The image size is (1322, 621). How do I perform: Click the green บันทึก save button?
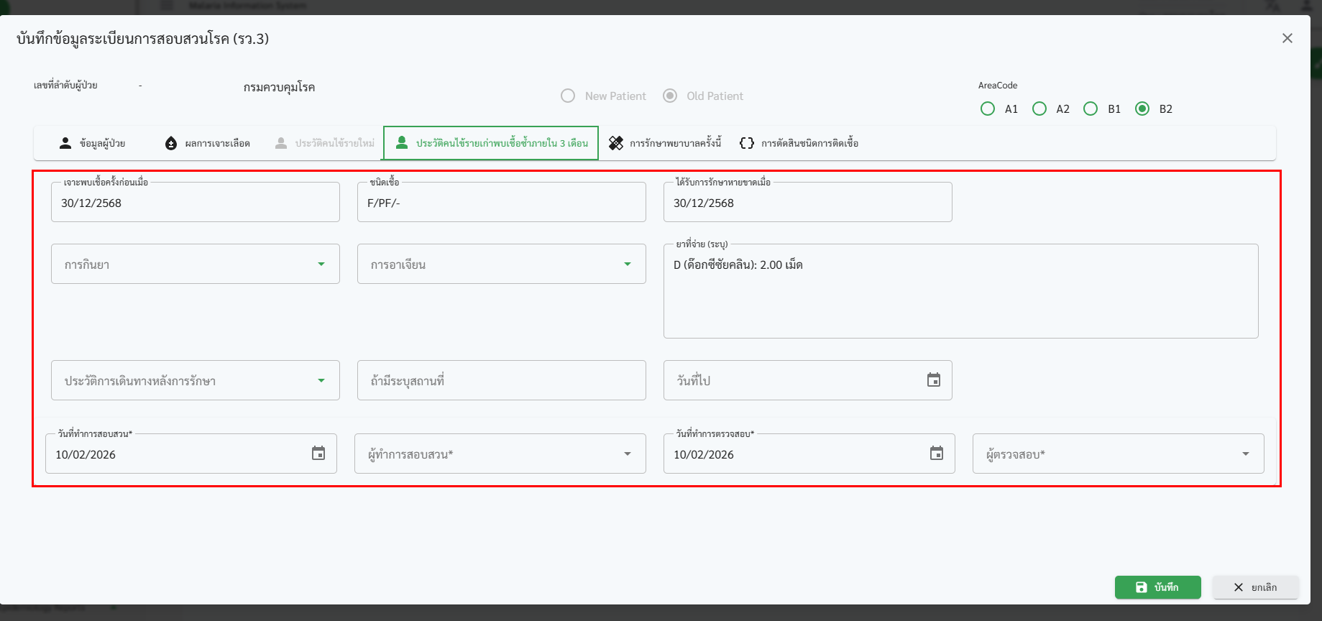pos(1157,587)
